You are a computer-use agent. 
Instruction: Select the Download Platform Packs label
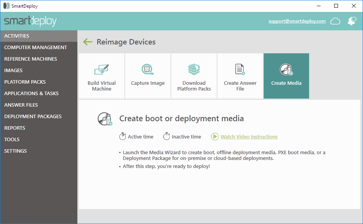coord(194,86)
